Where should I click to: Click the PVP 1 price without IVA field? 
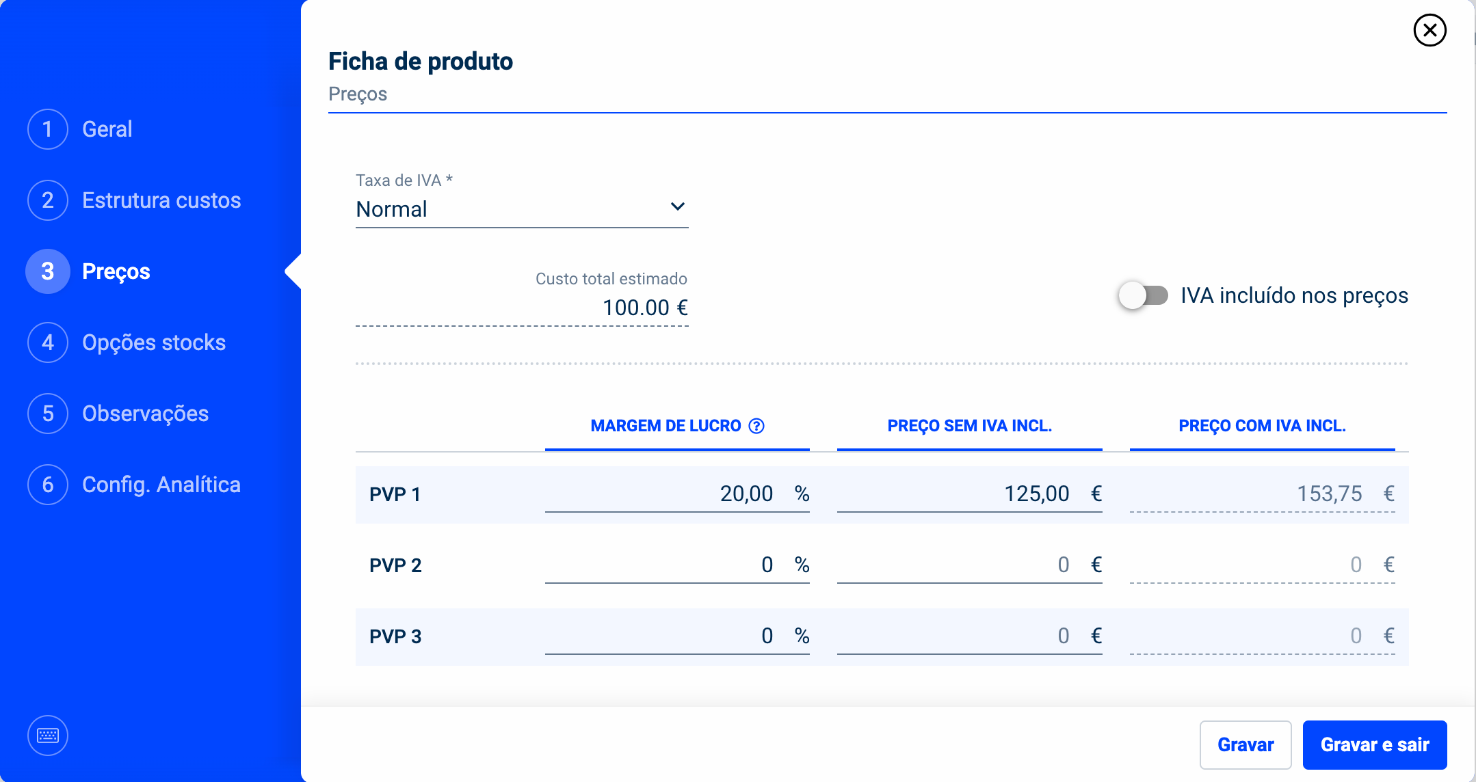click(x=969, y=494)
